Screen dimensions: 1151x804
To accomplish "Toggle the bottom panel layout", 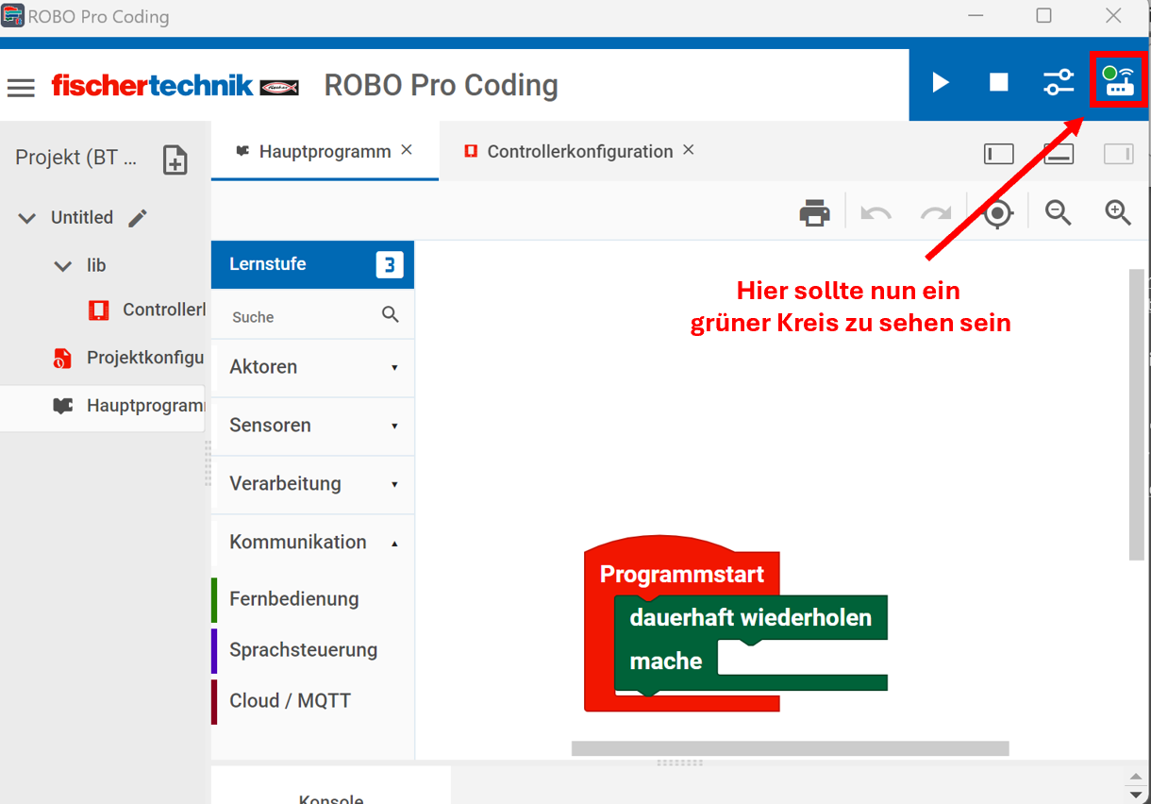I will 1059,154.
